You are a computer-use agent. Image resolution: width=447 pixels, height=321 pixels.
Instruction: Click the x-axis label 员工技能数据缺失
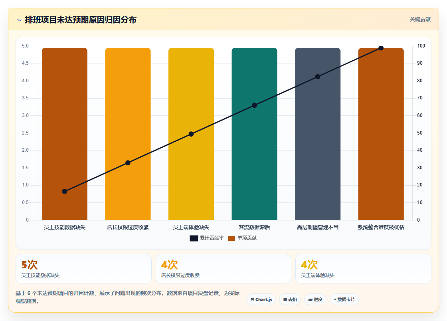pos(65,227)
